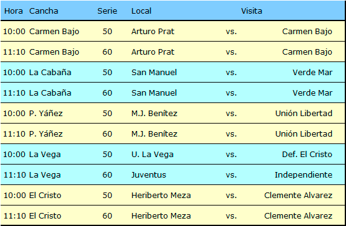Select the Cancha column header
The width and height of the screenshot is (346, 226).
pos(43,11)
